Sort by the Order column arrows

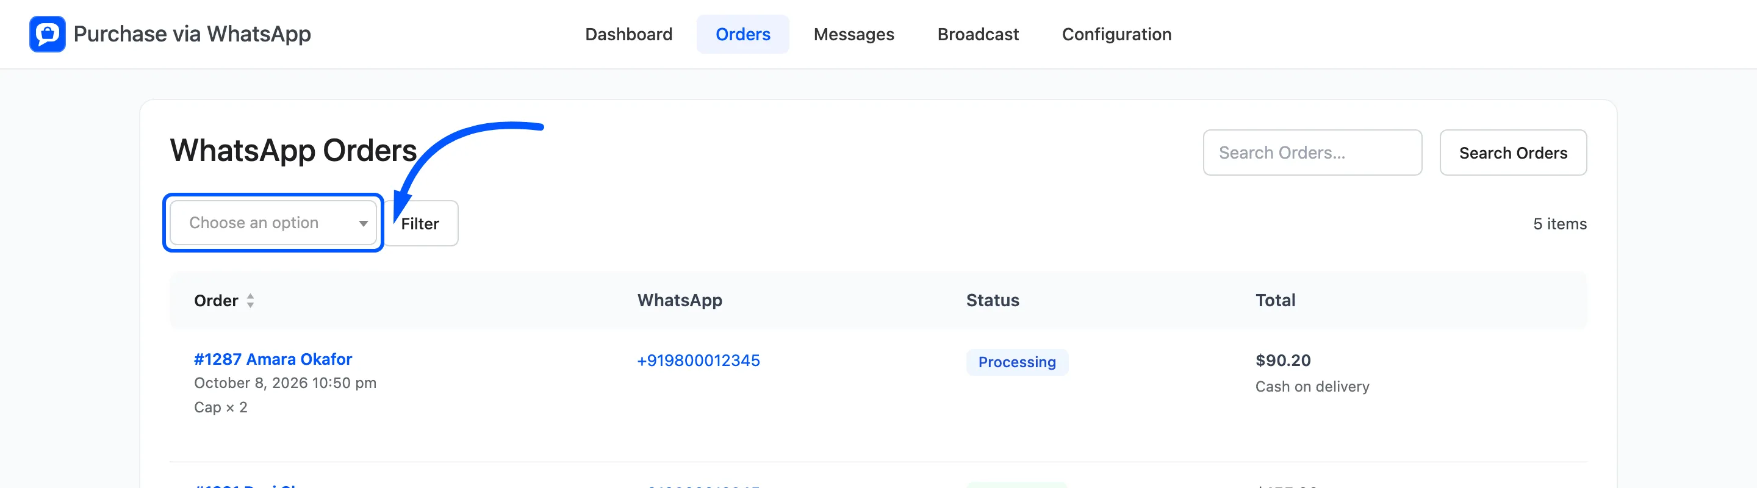(x=250, y=301)
